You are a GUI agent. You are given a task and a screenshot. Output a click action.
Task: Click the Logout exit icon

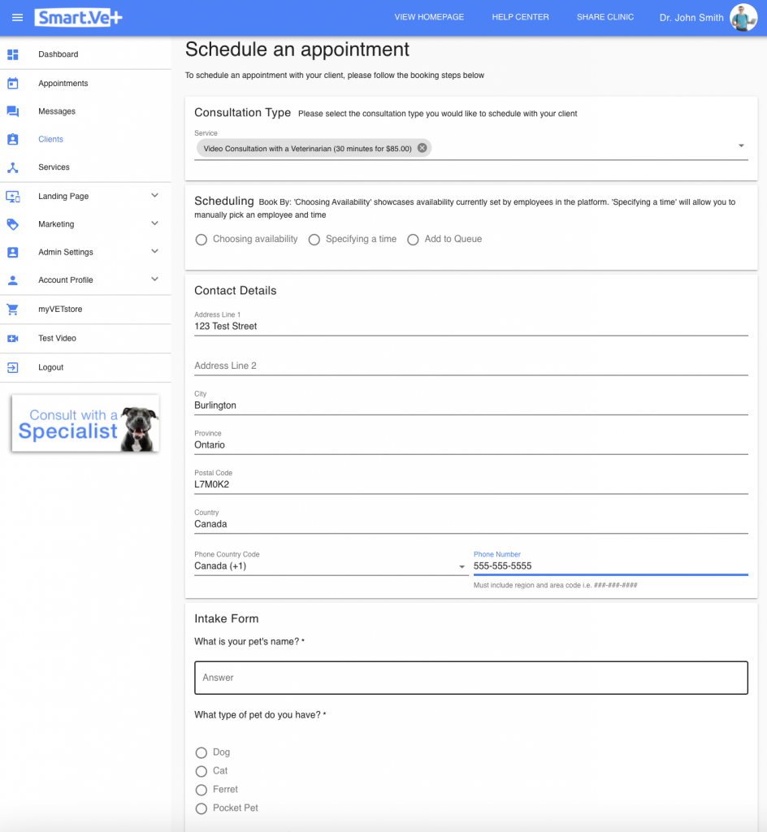[13, 367]
